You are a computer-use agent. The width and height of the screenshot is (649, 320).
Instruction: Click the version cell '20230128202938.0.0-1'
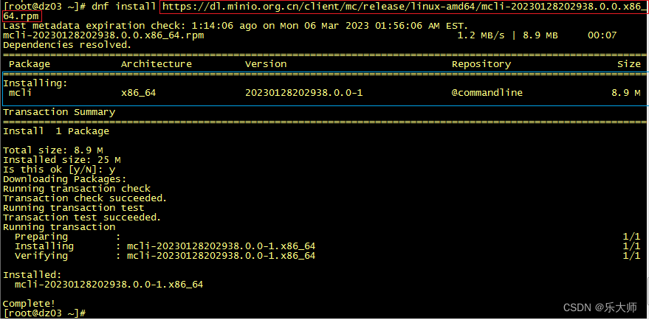[303, 93]
